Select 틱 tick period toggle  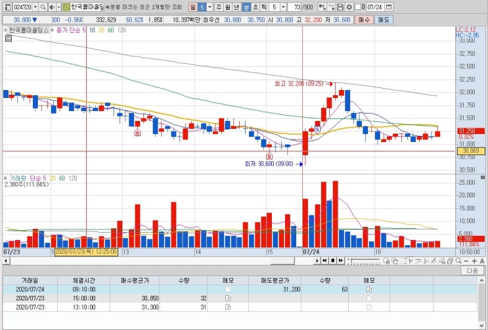pyautogui.click(x=264, y=7)
